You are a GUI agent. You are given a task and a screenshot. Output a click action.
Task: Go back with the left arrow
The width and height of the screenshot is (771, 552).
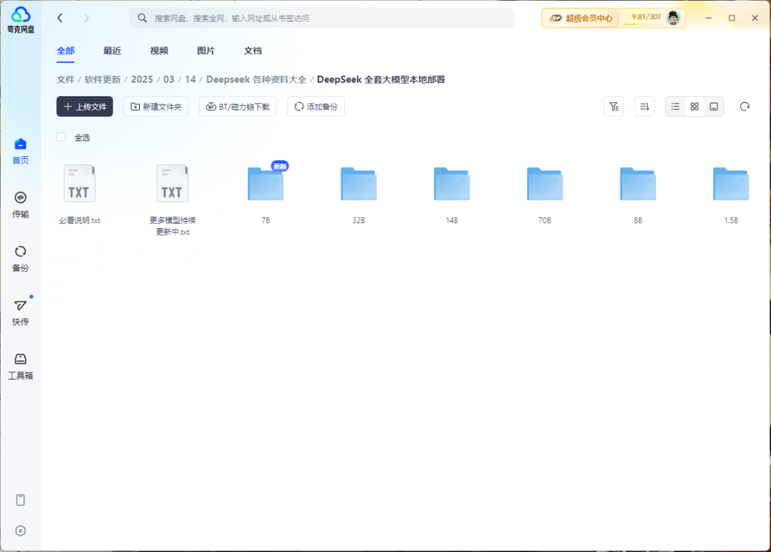(x=60, y=18)
